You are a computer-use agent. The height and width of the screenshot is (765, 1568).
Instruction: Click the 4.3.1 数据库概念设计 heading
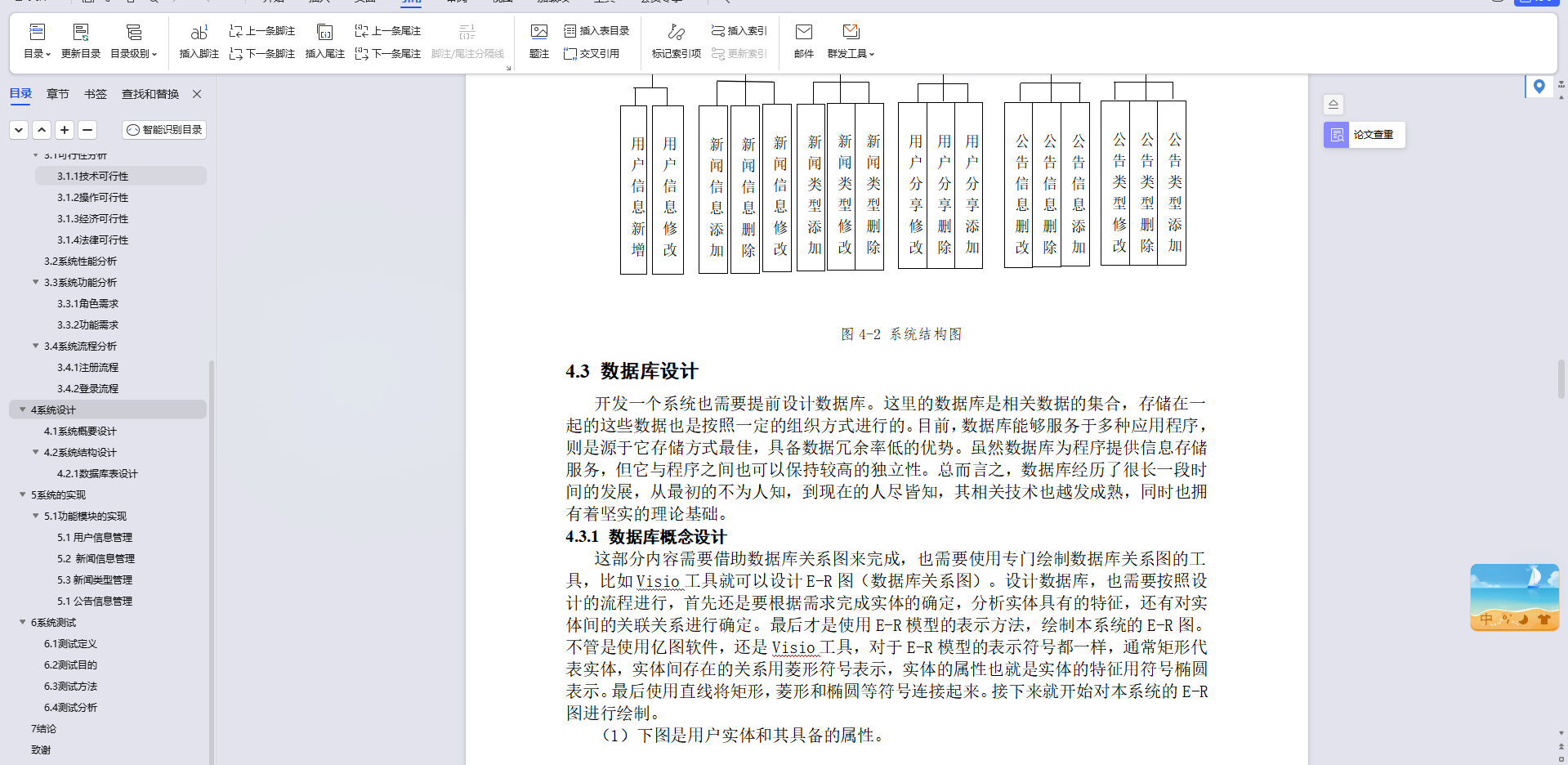coord(646,537)
